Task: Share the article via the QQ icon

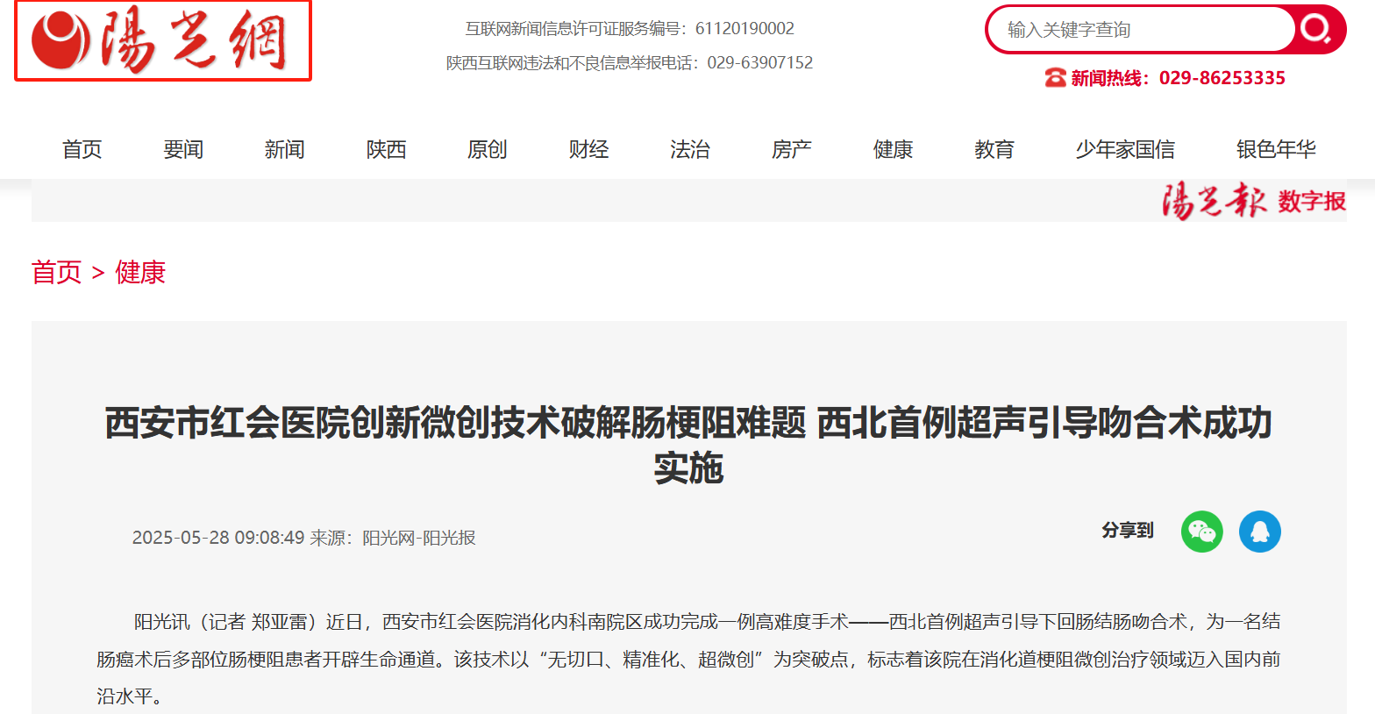Action: point(1259,532)
